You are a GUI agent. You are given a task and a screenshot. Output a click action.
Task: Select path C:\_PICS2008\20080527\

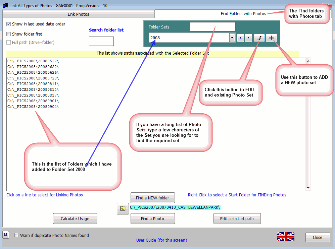point(33,61)
